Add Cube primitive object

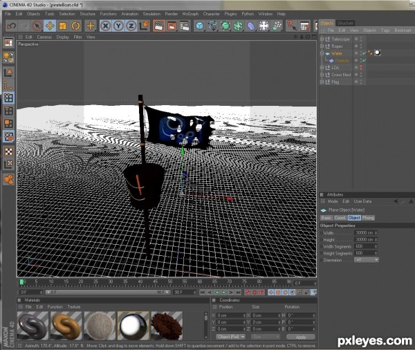tap(200, 26)
